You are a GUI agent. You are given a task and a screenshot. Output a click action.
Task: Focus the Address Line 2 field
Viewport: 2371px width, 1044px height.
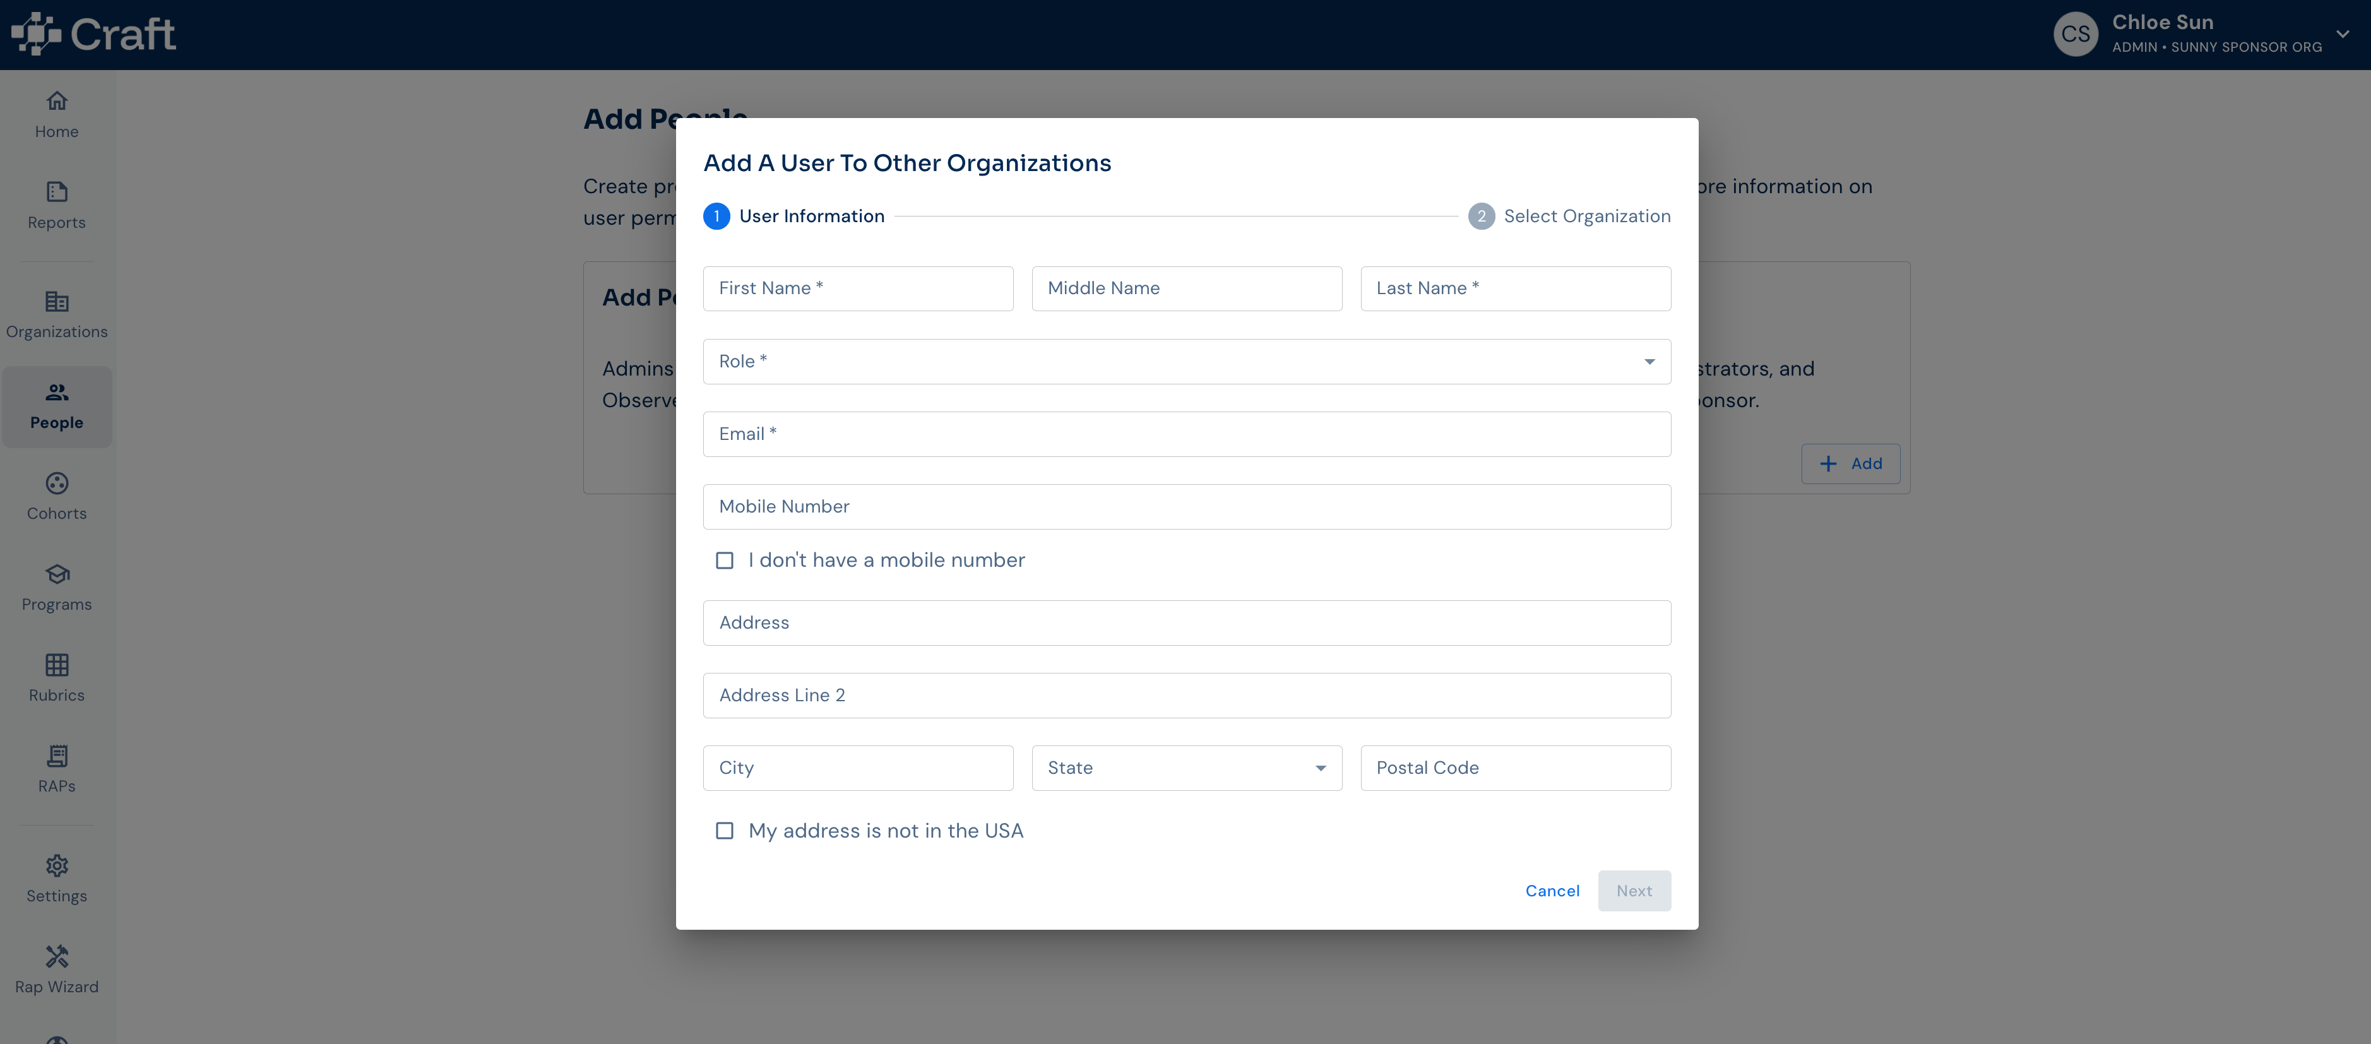pyautogui.click(x=1186, y=696)
